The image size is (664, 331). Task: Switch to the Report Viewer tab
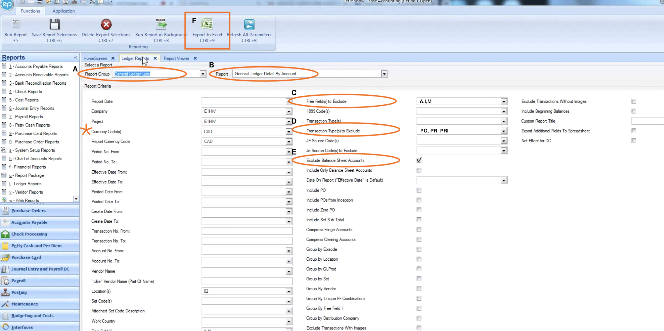pos(176,58)
